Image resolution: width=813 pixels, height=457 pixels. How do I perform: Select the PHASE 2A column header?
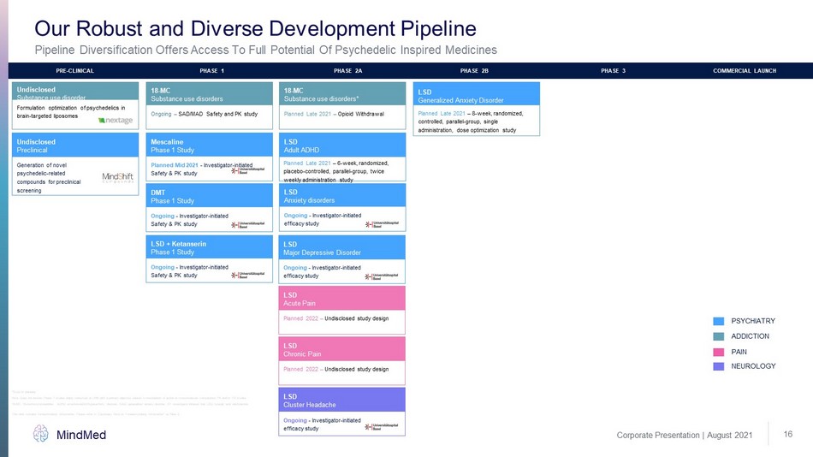coord(347,70)
